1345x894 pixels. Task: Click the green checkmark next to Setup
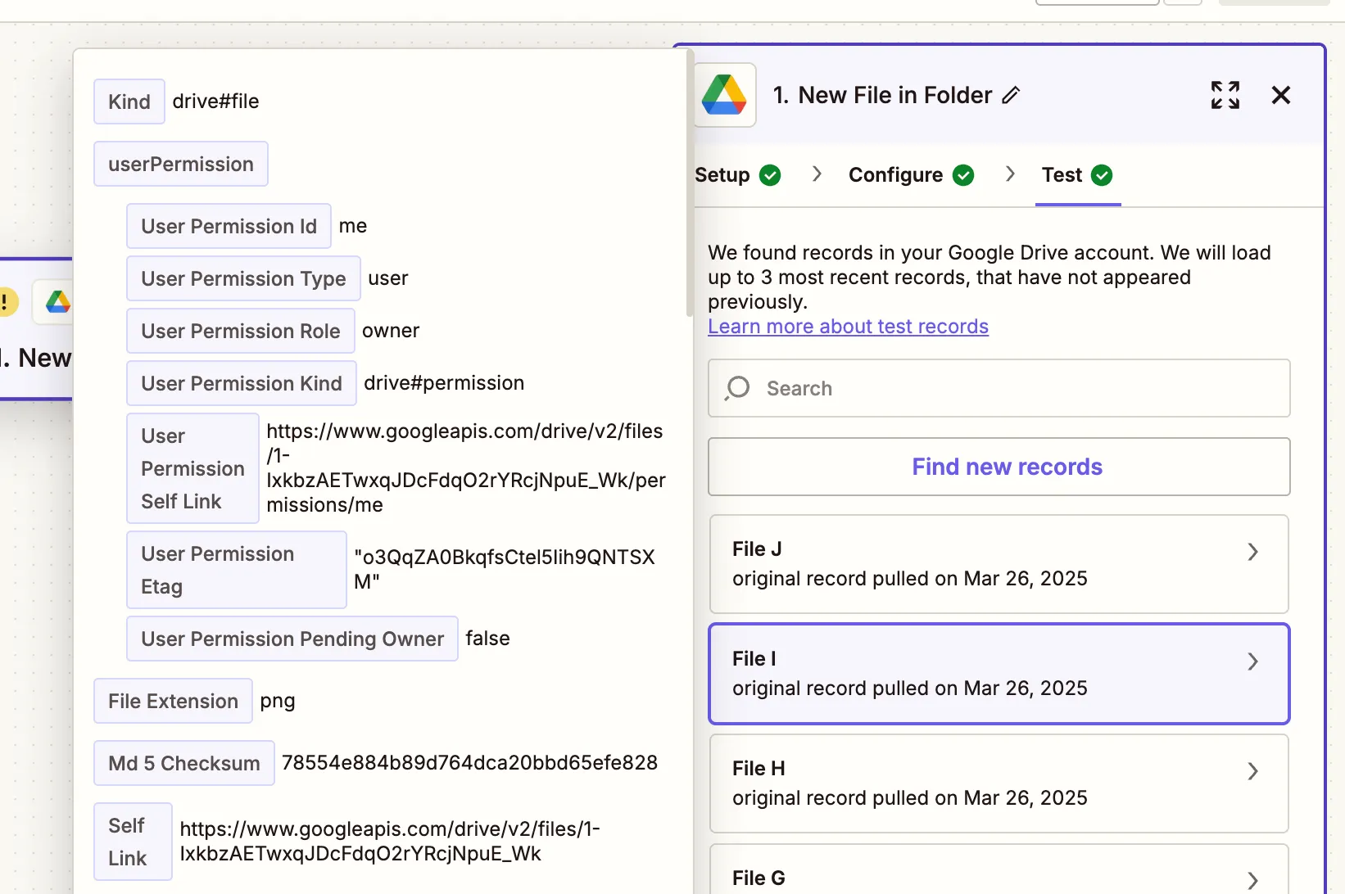click(x=770, y=174)
